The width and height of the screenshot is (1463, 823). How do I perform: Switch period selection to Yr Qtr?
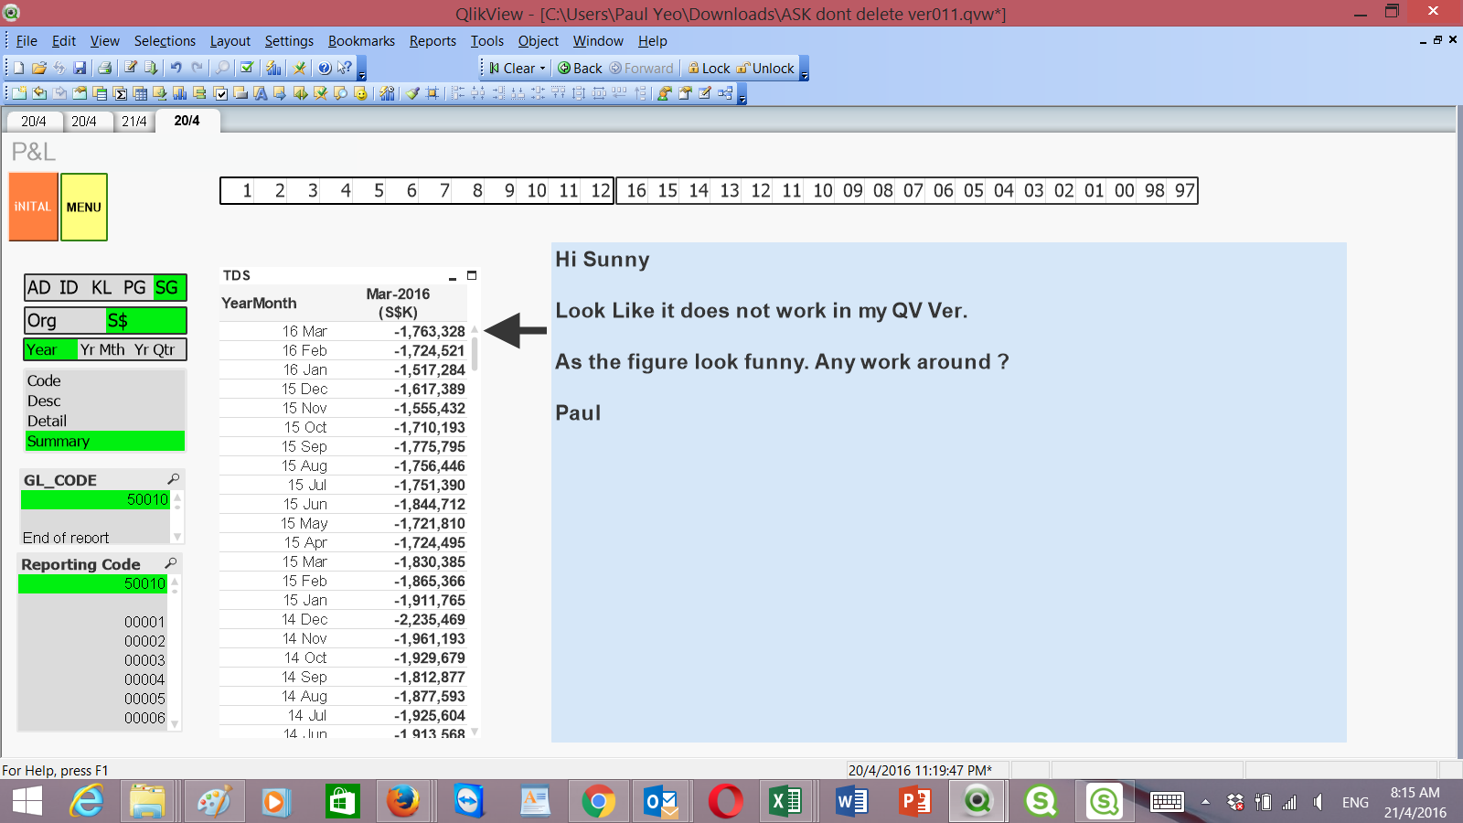tap(155, 349)
